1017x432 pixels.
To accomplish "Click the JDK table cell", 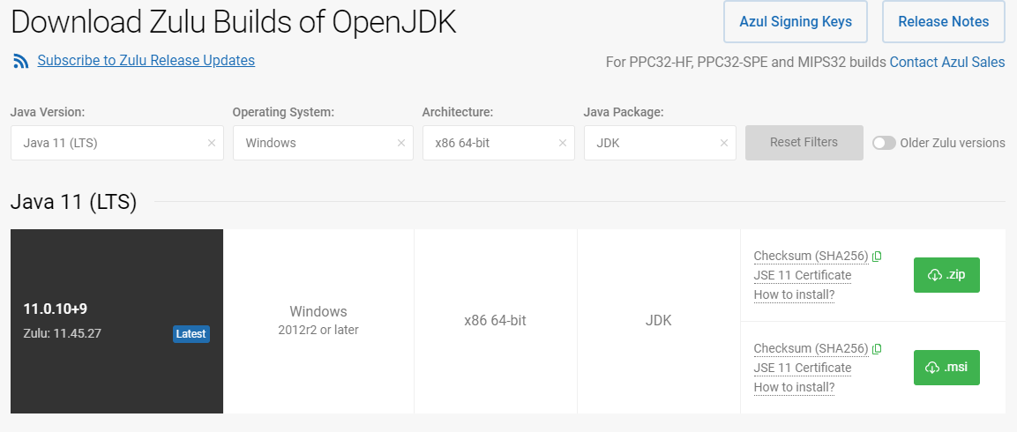I will coord(659,320).
